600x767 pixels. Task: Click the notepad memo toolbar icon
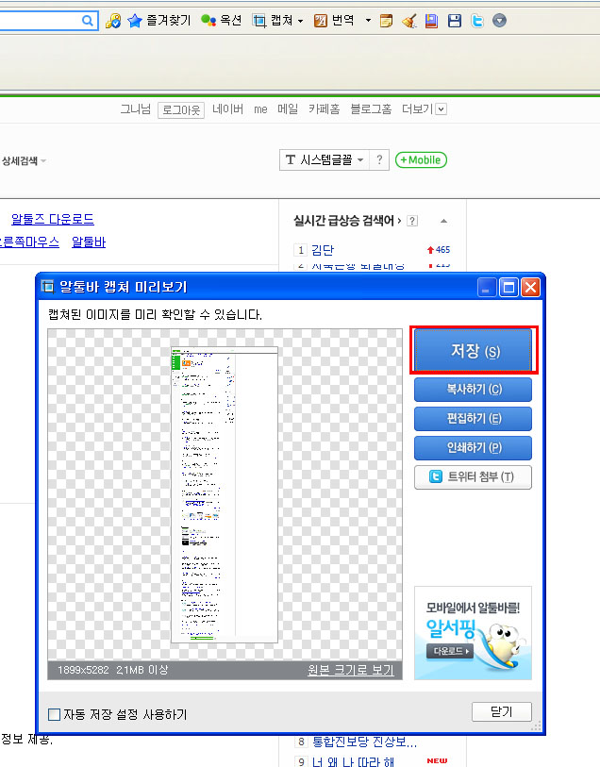(x=386, y=21)
